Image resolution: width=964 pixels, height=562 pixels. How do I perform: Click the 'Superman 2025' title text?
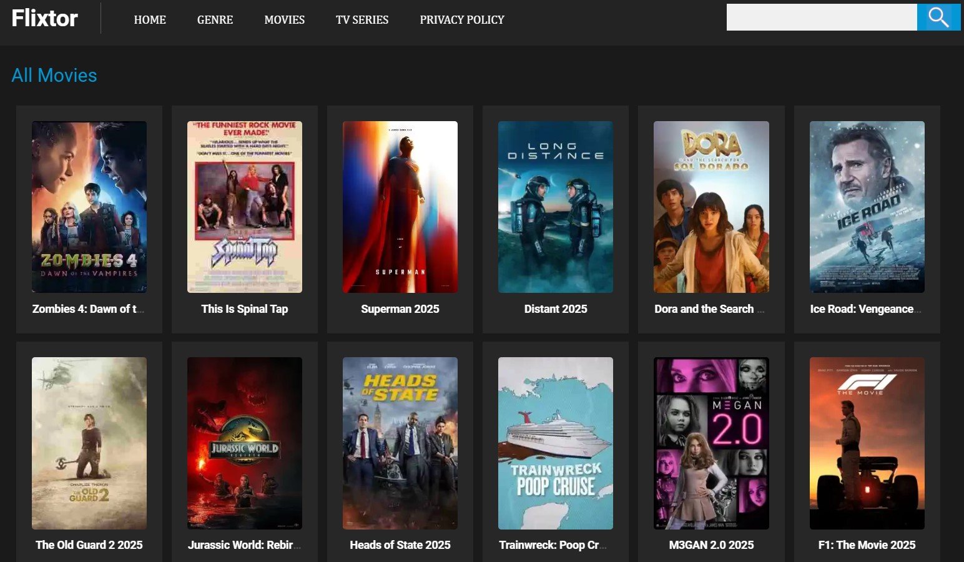(400, 309)
